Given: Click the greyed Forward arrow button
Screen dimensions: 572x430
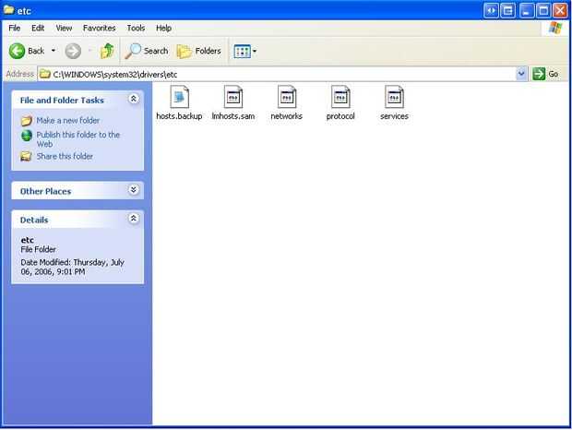Looking at the screenshot, I should 73,51.
